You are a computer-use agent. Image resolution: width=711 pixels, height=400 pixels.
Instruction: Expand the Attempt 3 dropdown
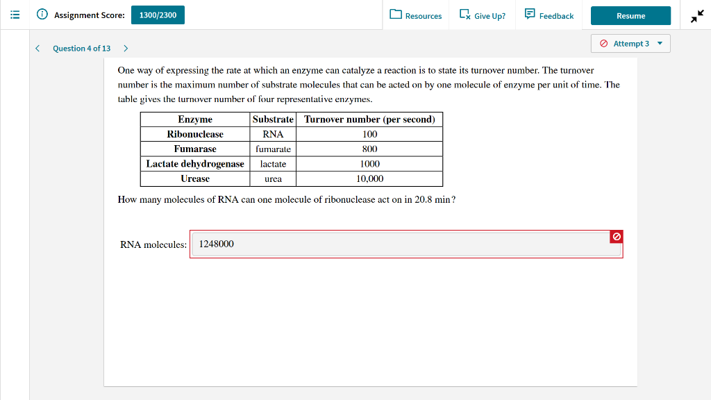[x=660, y=43]
